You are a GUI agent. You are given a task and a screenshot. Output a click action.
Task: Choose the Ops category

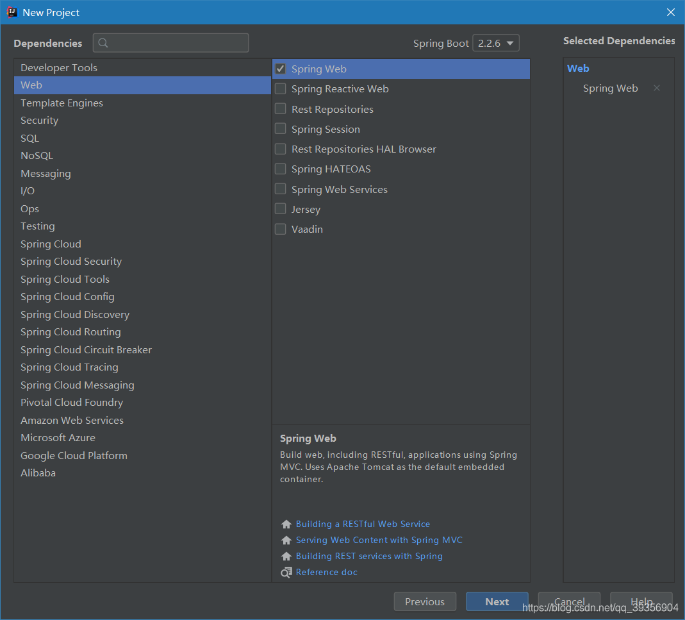coord(142,208)
